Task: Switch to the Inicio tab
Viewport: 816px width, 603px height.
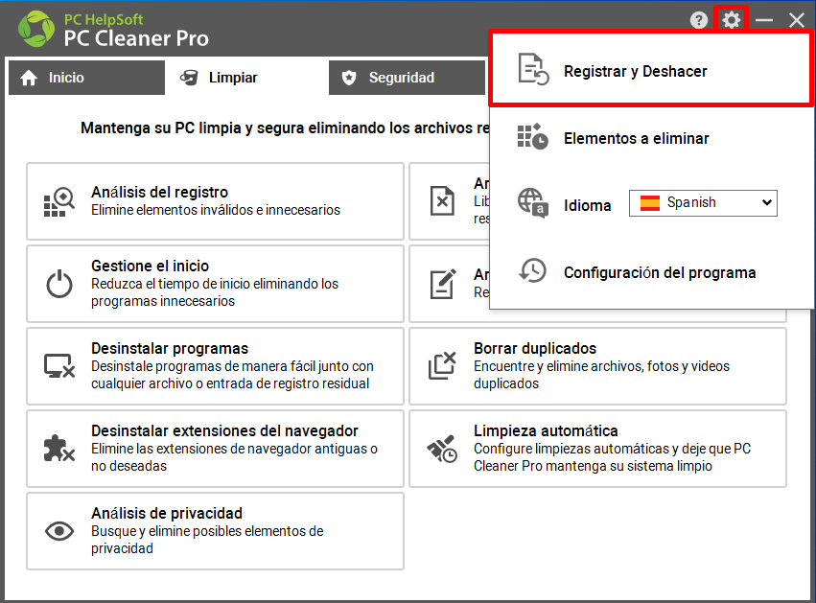Action: (x=86, y=78)
